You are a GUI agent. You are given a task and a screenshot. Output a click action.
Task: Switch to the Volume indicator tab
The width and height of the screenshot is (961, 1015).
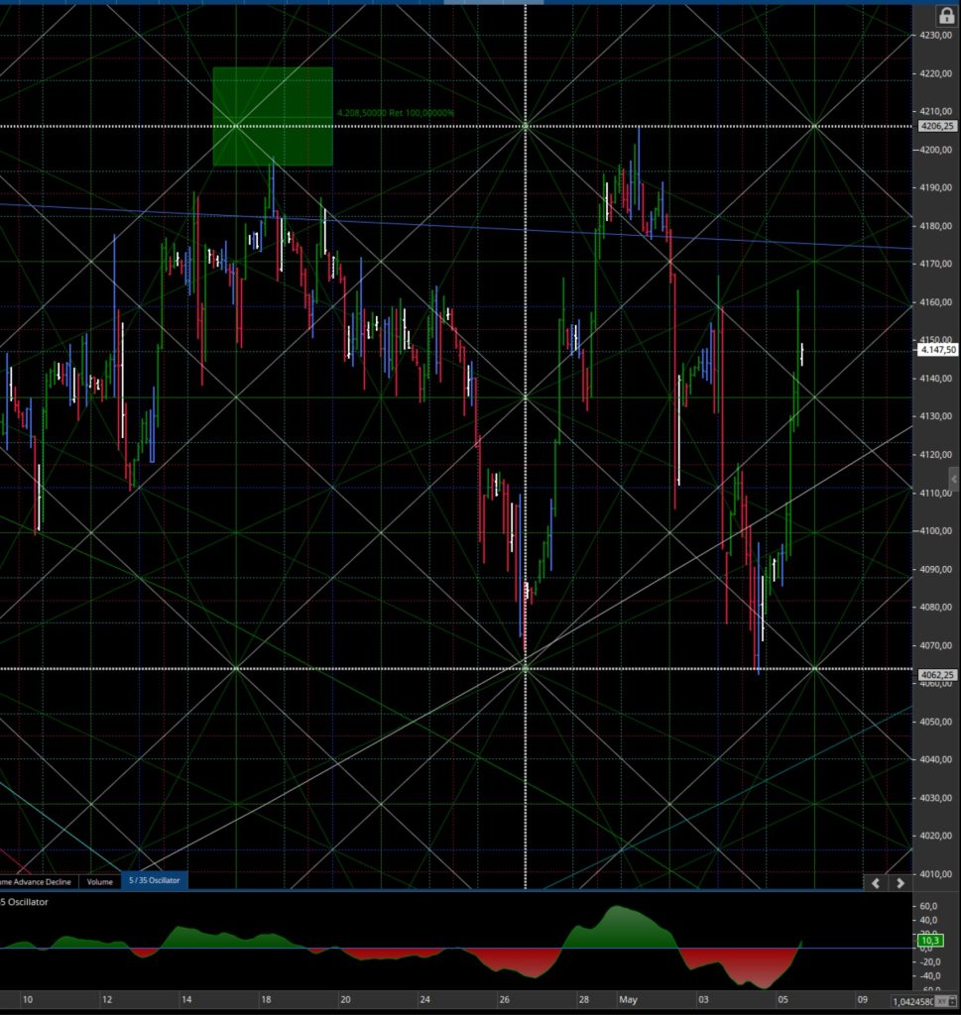tap(100, 881)
